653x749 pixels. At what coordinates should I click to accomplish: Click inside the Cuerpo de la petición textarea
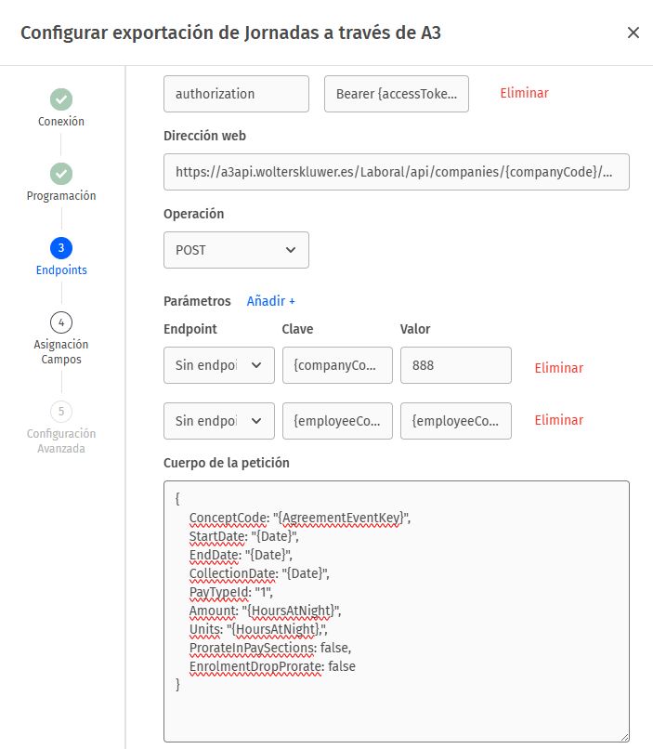tap(397, 611)
